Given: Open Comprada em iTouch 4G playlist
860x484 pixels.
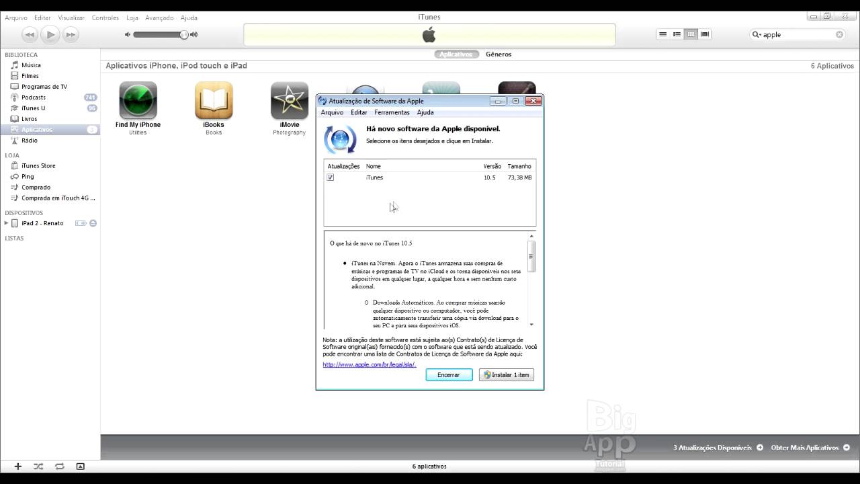Looking at the screenshot, I should pos(58,198).
